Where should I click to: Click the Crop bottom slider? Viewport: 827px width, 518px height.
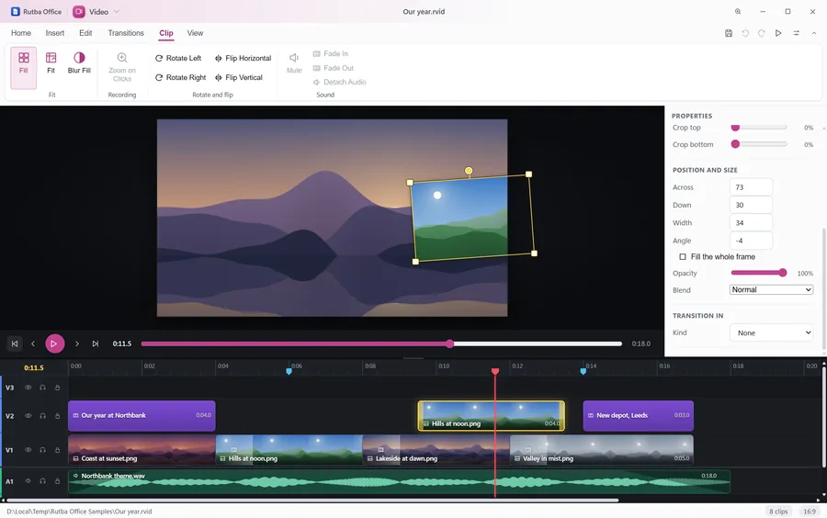(x=759, y=144)
